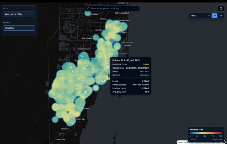Click the legend tick value 50
The width and height of the screenshot is (227, 144).
tap(205, 136)
